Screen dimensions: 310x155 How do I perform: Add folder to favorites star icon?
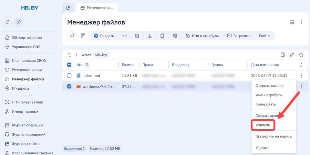pyautogui.click(x=301, y=55)
